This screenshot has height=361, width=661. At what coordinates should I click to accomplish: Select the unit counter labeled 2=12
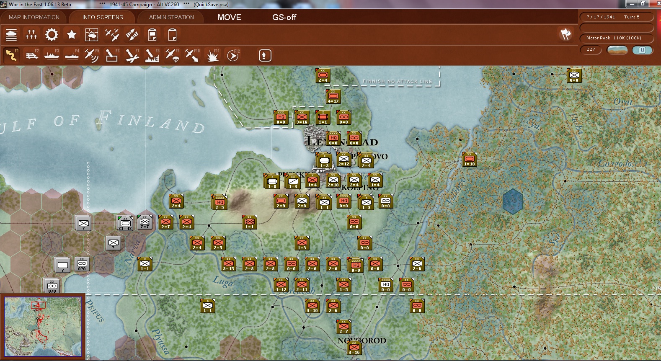pos(344,160)
